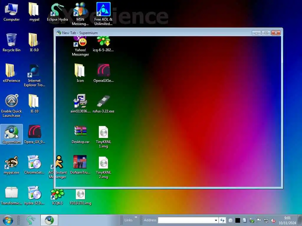Minimize the Supermium window
This screenshot has height=226, width=302.
[x=256, y=33]
